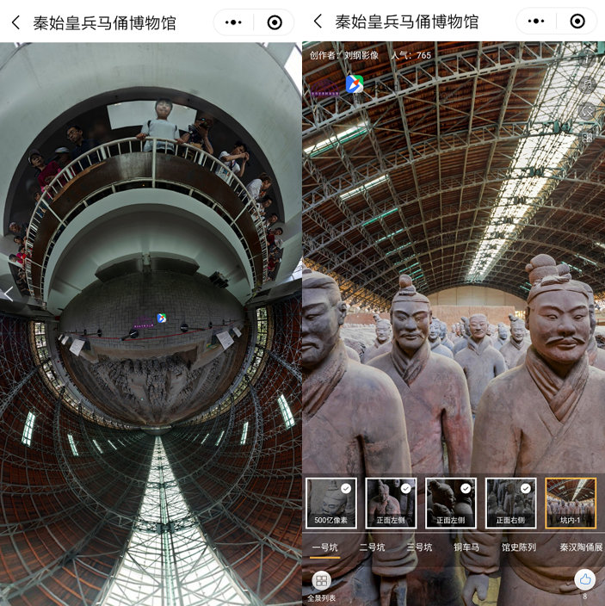Open the 全景列表 panorama list button

pos(321,586)
